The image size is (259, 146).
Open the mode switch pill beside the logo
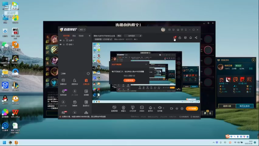(82, 30)
